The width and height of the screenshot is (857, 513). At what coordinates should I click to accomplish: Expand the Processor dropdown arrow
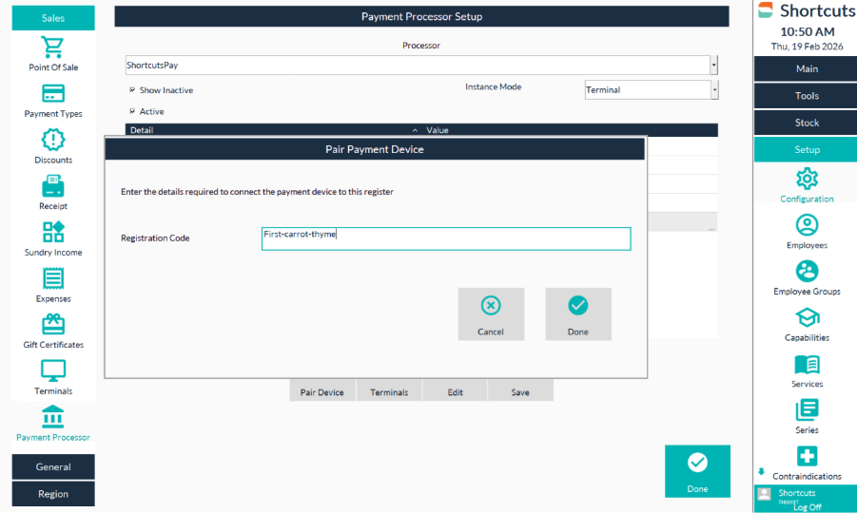[x=713, y=66]
